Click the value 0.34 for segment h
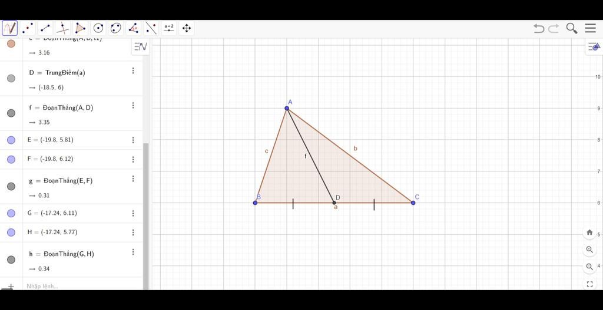603x310 pixels. [44, 269]
